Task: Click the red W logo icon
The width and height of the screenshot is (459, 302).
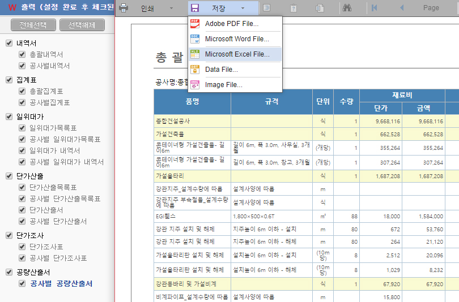Action: 12,7
